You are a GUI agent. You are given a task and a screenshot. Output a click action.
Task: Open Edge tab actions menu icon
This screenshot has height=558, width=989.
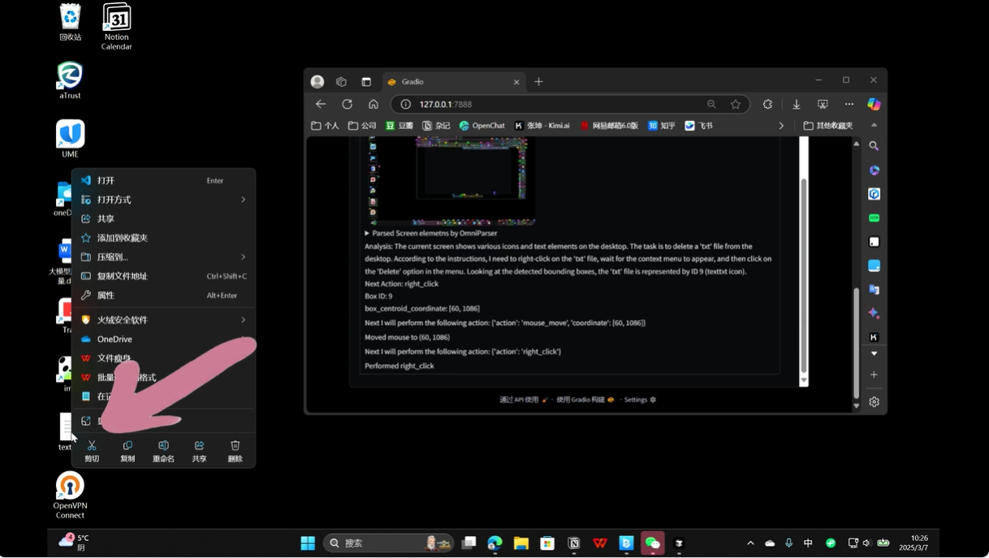[366, 82]
